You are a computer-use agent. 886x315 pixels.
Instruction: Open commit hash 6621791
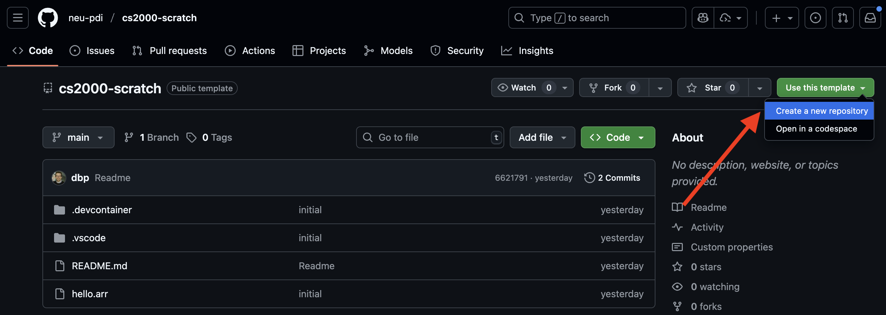click(511, 178)
